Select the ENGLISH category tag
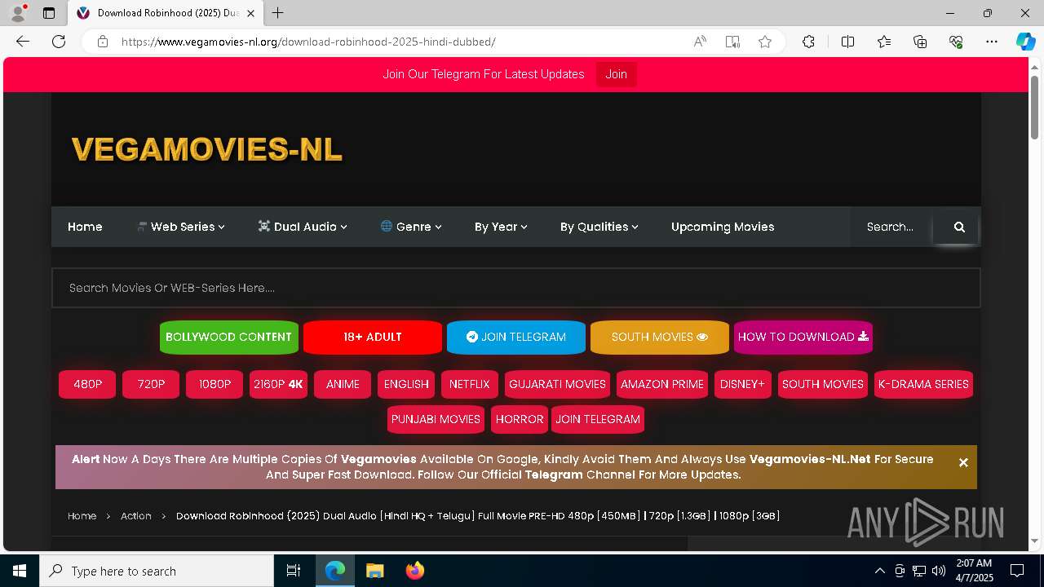The image size is (1044, 587). (406, 384)
